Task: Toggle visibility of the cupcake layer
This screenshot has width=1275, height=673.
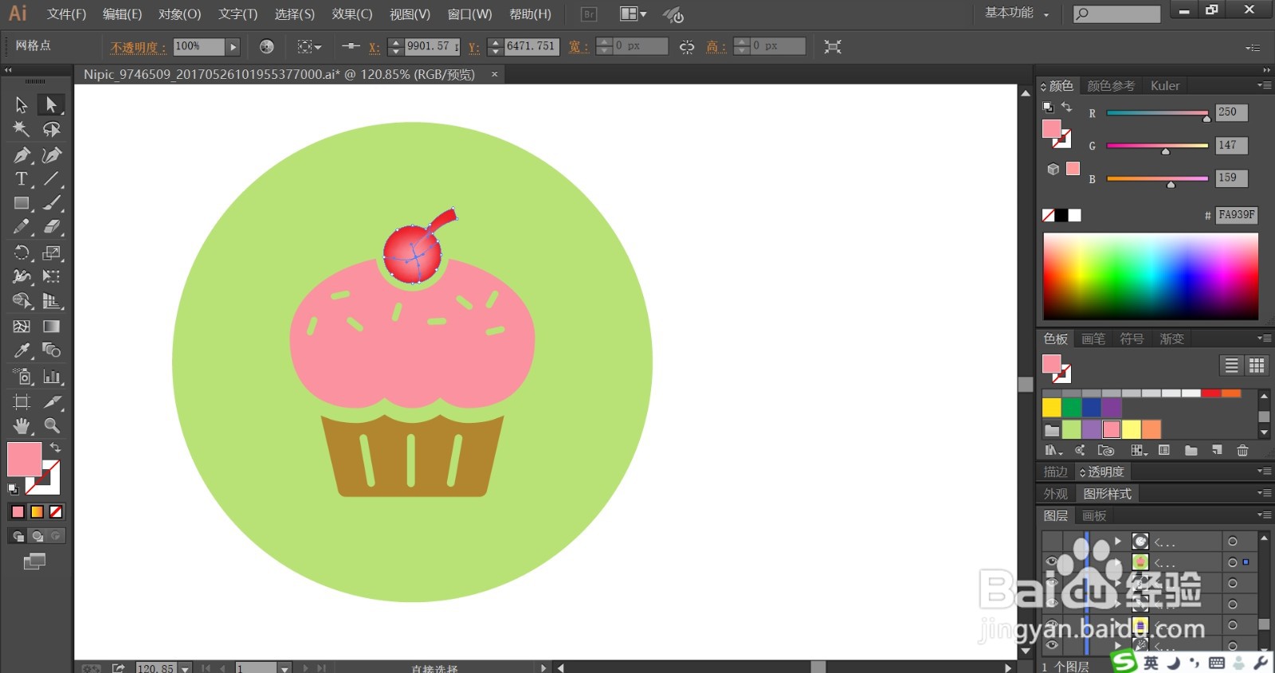Action: click(1051, 562)
